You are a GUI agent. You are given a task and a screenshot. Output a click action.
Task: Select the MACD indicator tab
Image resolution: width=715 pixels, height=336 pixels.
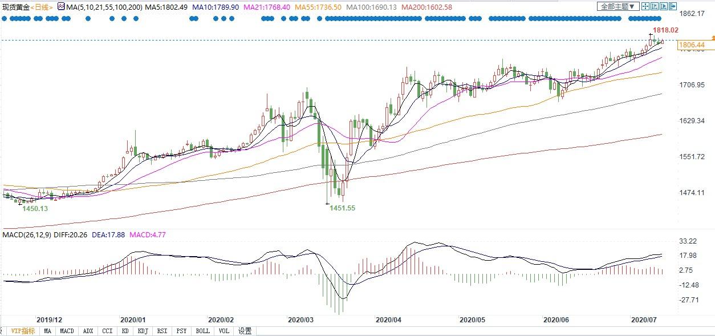click(67, 331)
